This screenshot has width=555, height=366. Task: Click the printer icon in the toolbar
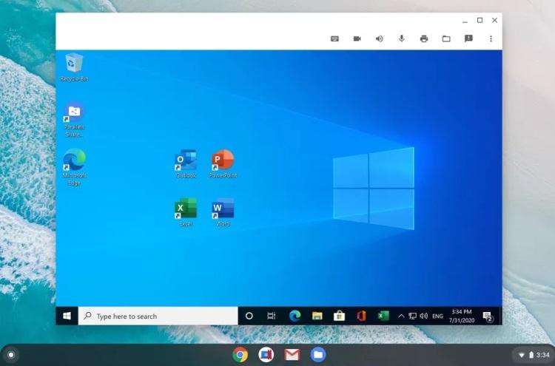[423, 38]
